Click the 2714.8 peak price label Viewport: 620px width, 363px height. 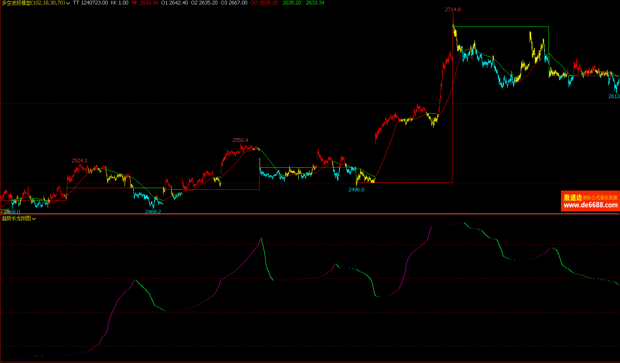pyautogui.click(x=452, y=10)
